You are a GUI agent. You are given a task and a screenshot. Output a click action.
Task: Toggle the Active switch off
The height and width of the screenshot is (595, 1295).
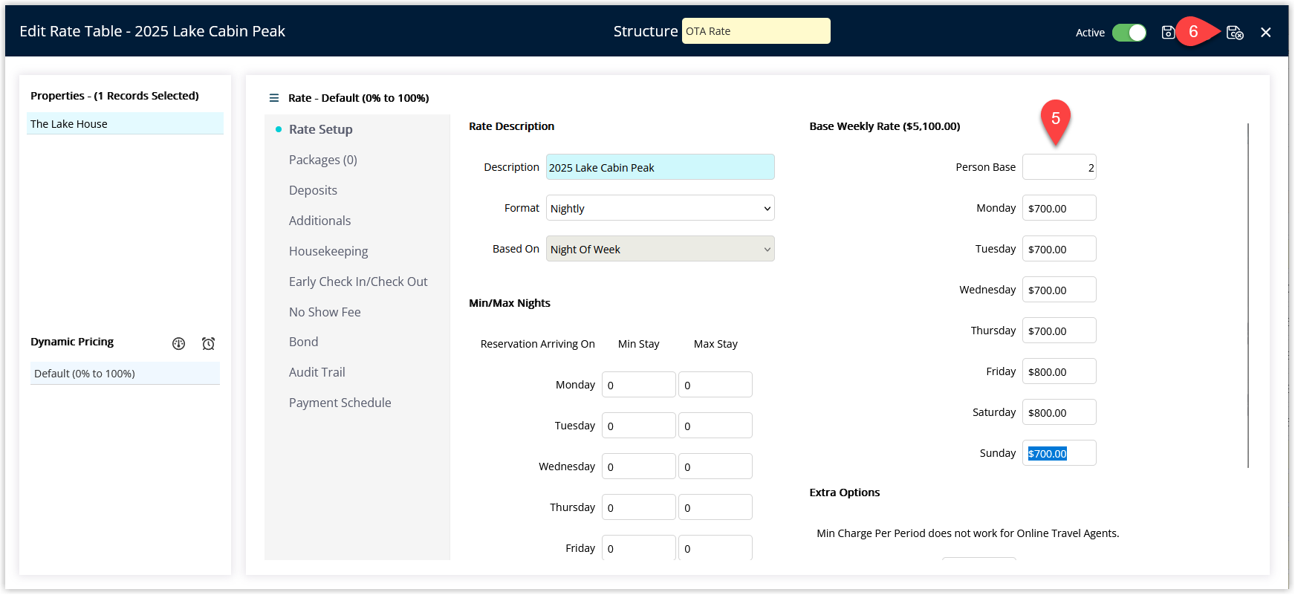coord(1129,32)
